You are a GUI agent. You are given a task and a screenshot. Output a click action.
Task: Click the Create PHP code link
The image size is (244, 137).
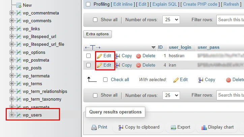(x=200, y=4)
